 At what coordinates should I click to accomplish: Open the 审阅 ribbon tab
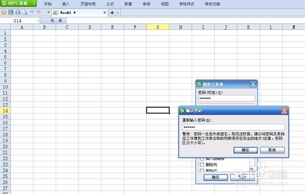pos(146,4)
